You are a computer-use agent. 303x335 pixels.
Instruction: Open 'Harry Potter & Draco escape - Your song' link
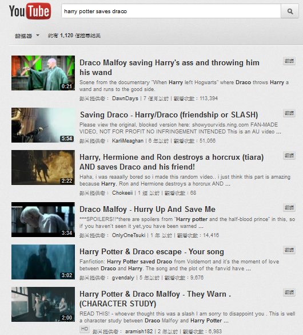point(151,251)
